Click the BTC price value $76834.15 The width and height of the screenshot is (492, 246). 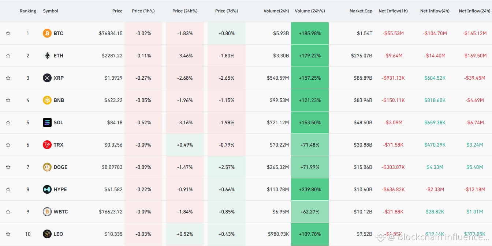(111, 33)
